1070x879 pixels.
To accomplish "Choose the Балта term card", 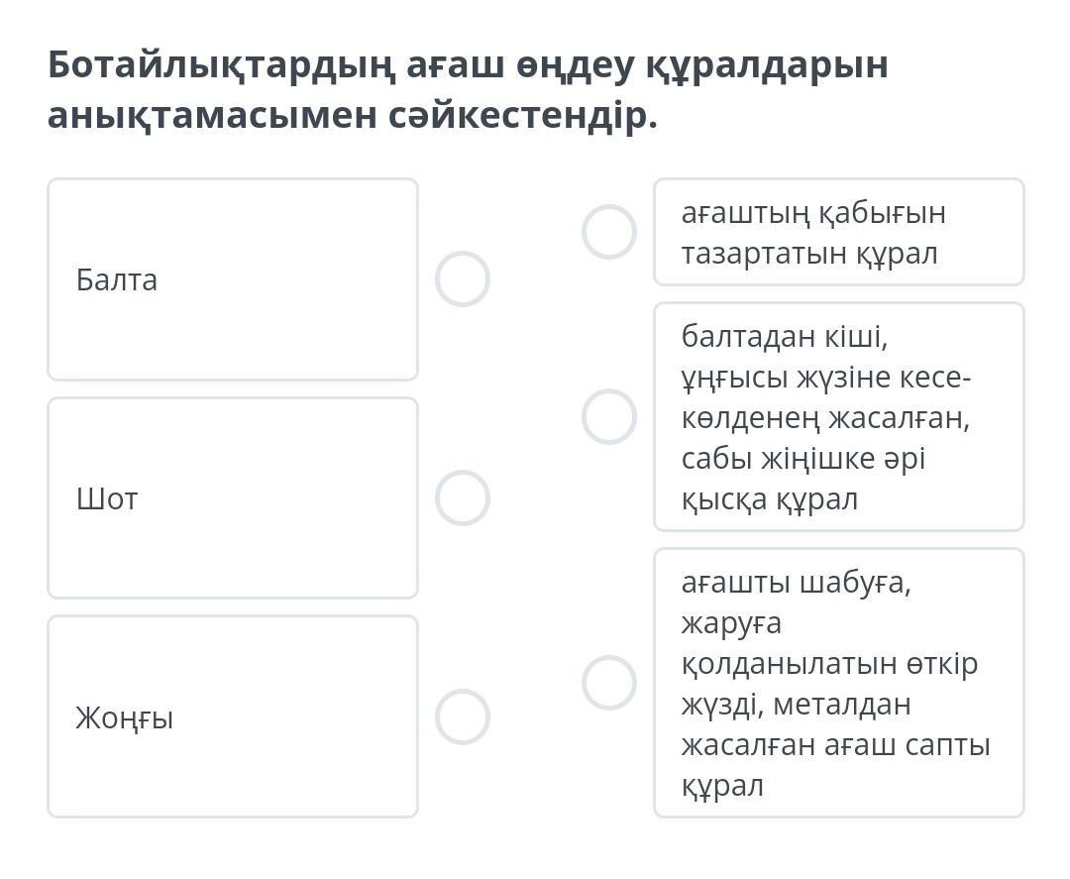I will (x=233, y=279).
